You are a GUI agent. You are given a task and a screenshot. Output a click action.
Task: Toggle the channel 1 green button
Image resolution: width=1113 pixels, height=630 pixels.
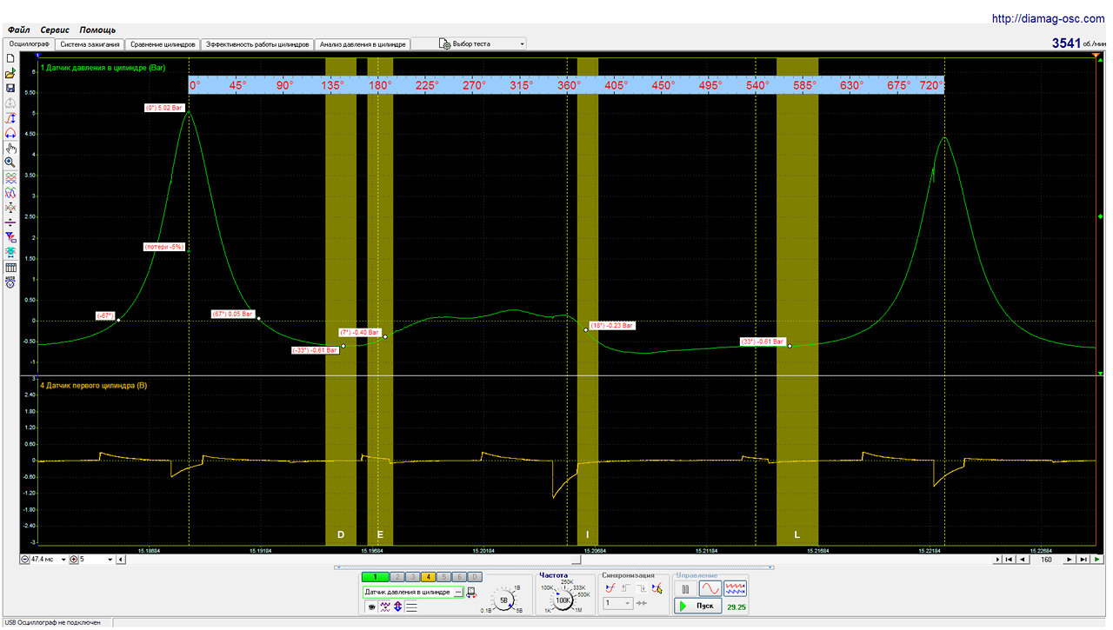[375, 577]
